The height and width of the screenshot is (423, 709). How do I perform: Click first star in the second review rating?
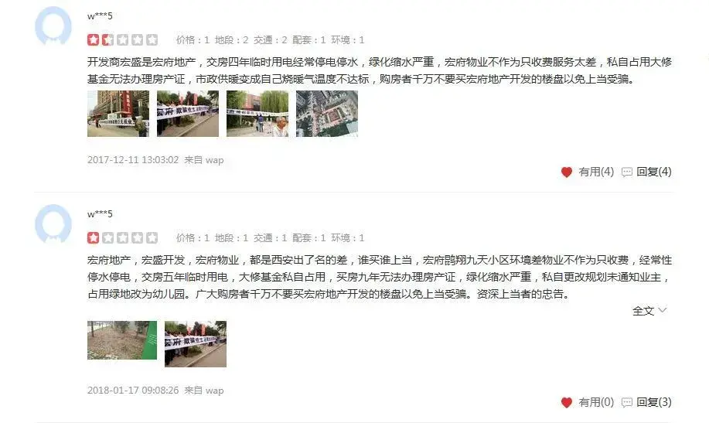pyautogui.click(x=93, y=237)
